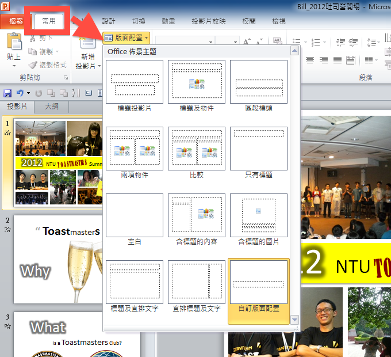Open the 版面配置 layout dropdown button

126,37
